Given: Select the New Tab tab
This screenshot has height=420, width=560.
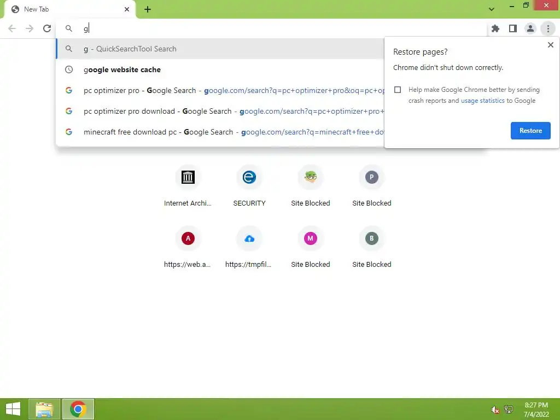Looking at the screenshot, I should point(69,9).
